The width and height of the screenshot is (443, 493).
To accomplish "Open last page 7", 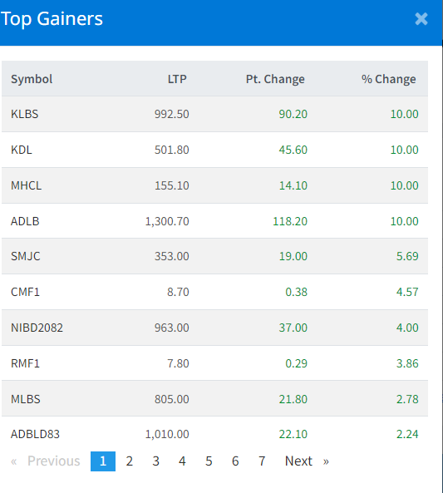I will (x=262, y=461).
